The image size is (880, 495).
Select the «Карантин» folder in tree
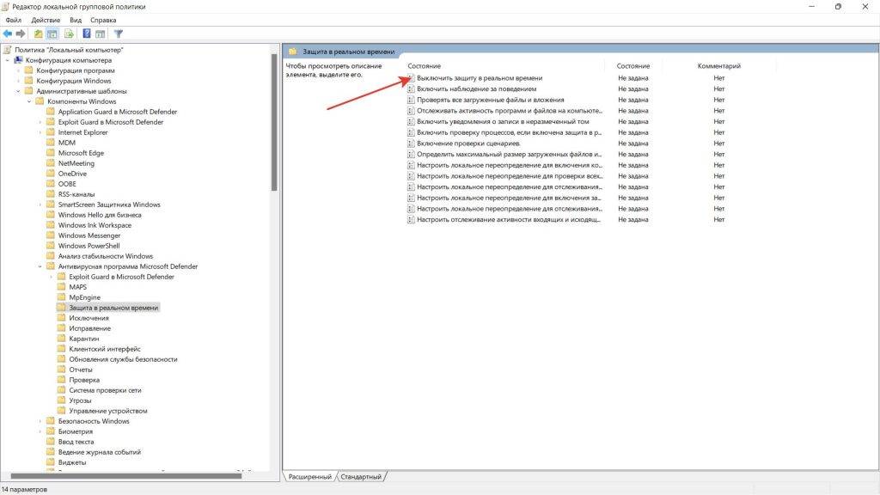(x=83, y=339)
